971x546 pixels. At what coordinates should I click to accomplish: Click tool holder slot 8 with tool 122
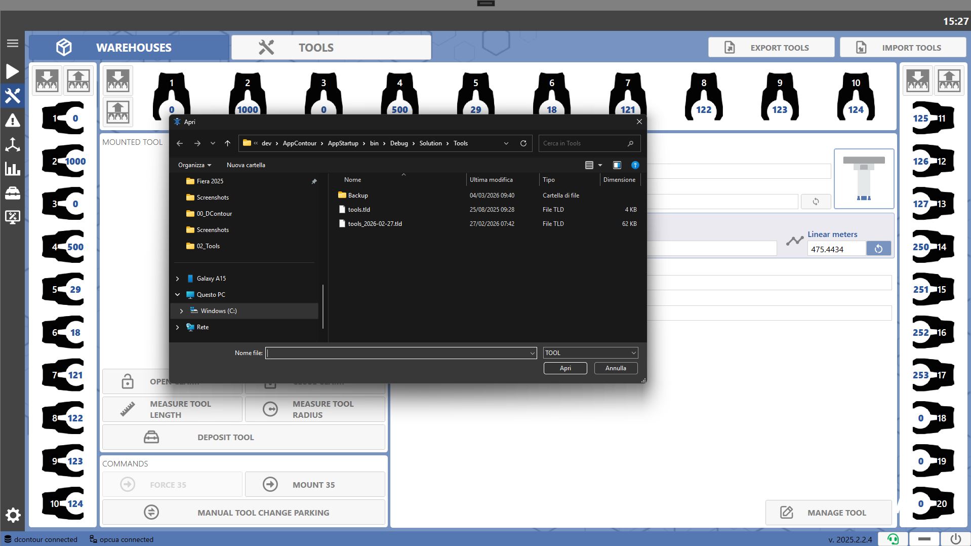pyautogui.click(x=704, y=96)
